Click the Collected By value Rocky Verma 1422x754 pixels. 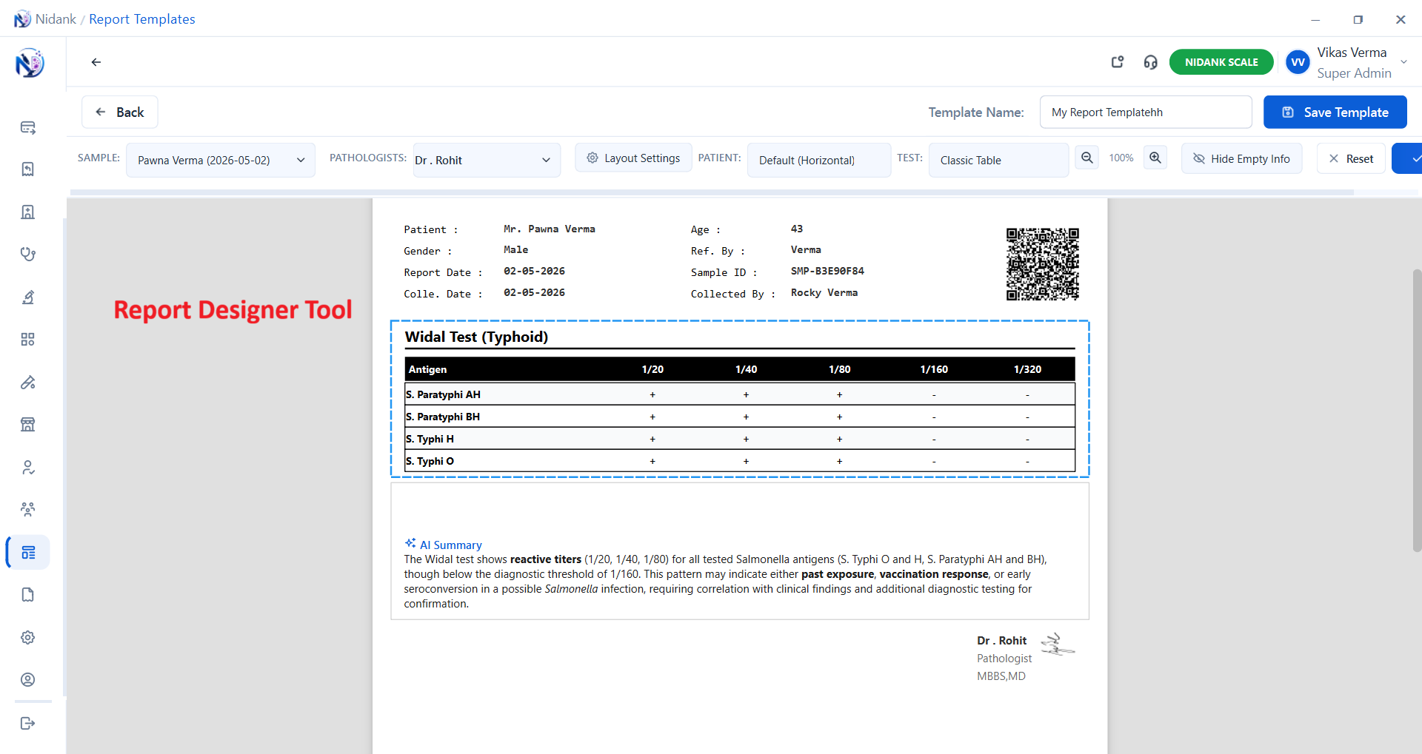pyautogui.click(x=824, y=293)
